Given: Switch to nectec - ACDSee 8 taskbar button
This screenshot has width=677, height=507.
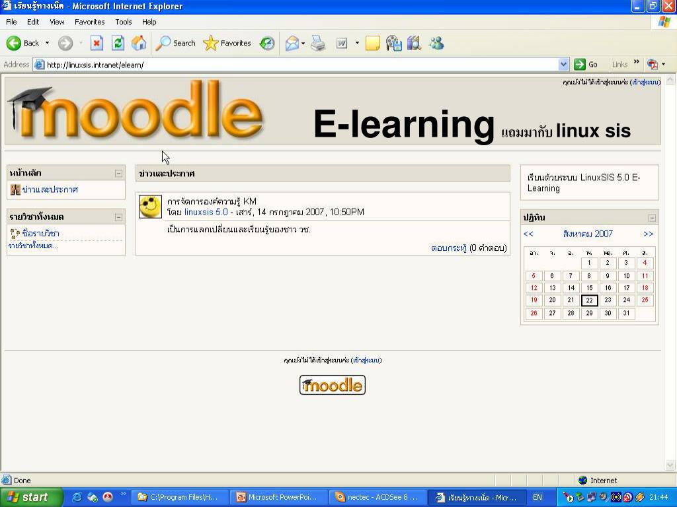Looking at the screenshot, I should [376, 497].
